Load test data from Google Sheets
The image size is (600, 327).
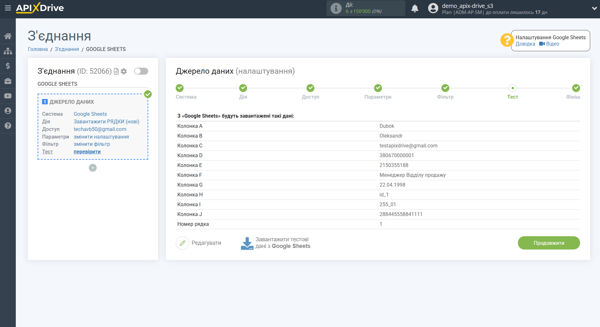(x=276, y=243)
